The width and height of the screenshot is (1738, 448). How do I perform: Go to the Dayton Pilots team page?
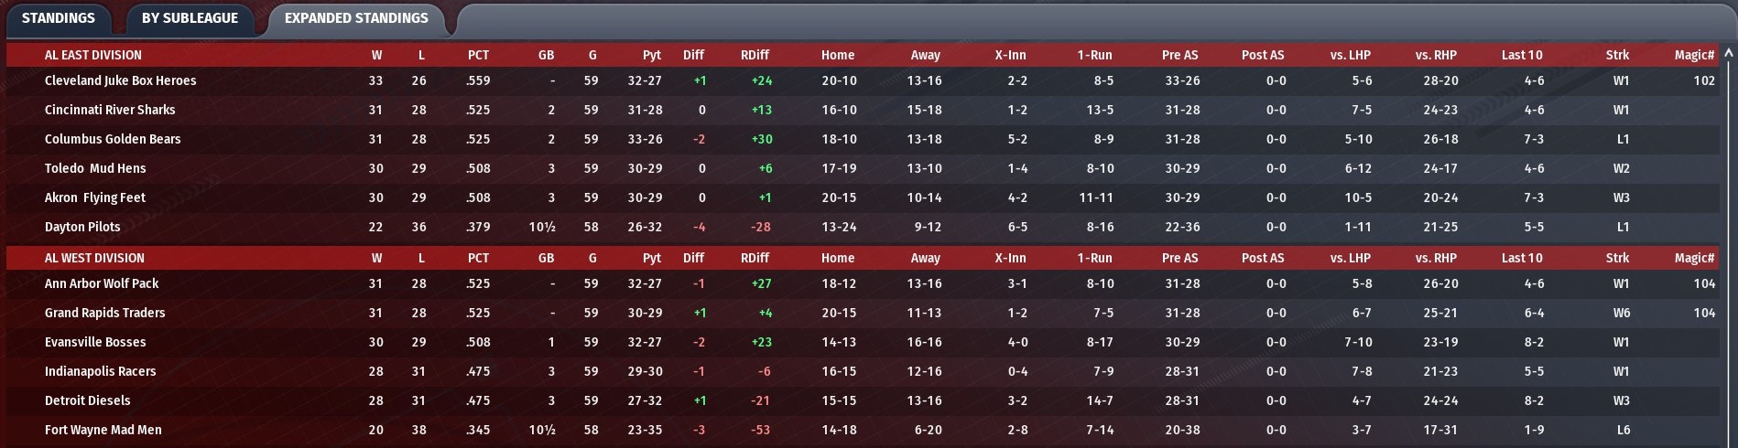point(82,227)
